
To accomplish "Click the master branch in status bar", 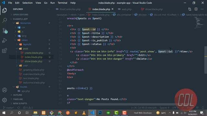I will [8, 108].
